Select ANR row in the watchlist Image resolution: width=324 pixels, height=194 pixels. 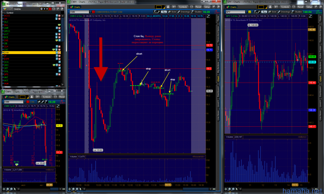31,28
